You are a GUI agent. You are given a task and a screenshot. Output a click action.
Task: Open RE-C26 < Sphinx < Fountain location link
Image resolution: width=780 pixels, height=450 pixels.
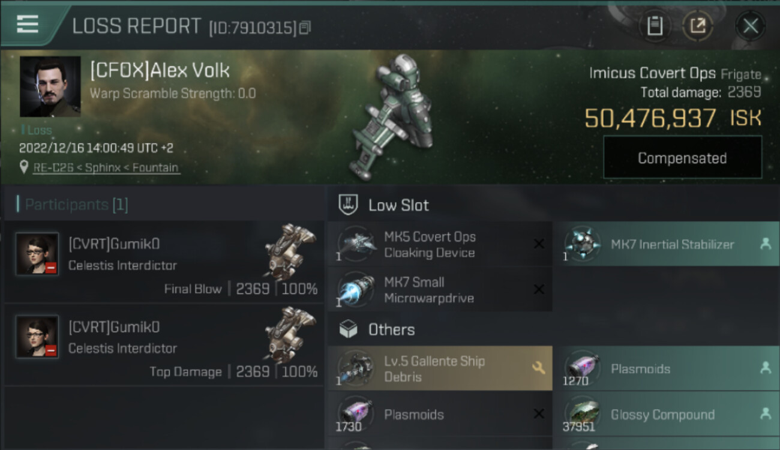point(106,168)
